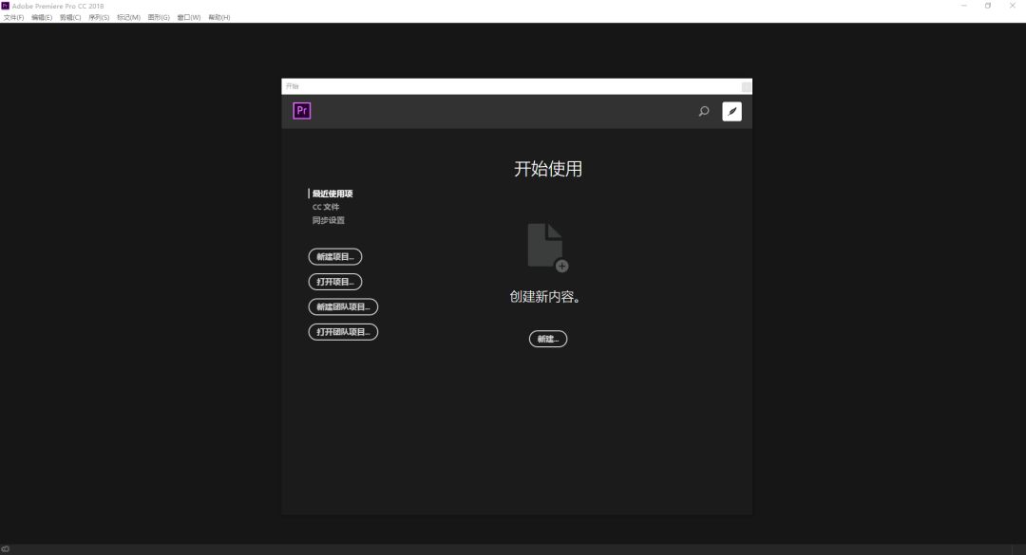
Task: Open the 文件 menu
Action: click(x=14, y=16)
